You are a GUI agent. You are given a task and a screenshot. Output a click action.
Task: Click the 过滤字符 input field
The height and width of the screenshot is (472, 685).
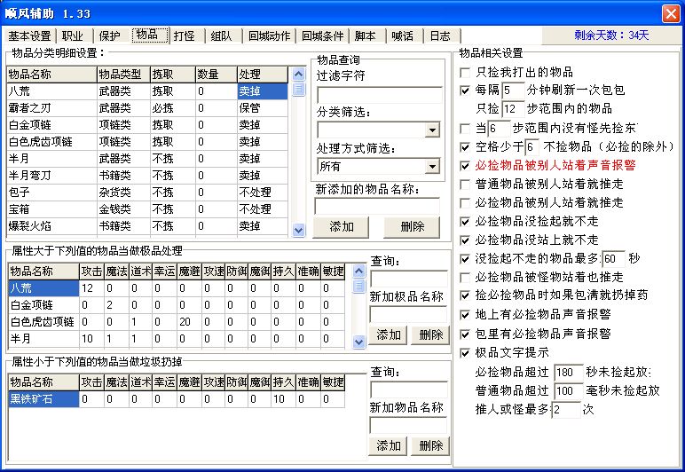(x=379, y=95)
